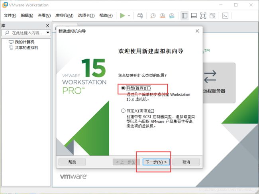Click the green Power On play icon
The width and height of the screenshot is (259, 194).
[x=122, y=16]
